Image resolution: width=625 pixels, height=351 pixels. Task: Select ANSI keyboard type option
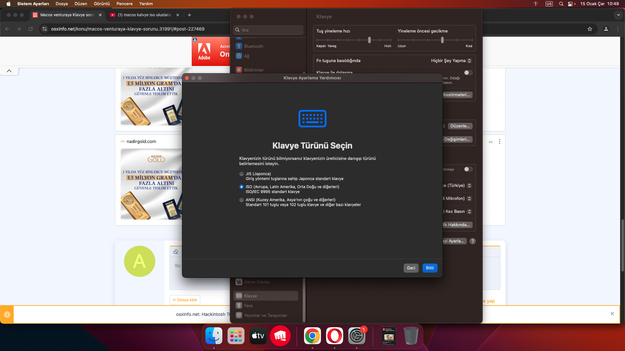pyautogui.click(x=242, y=200)
